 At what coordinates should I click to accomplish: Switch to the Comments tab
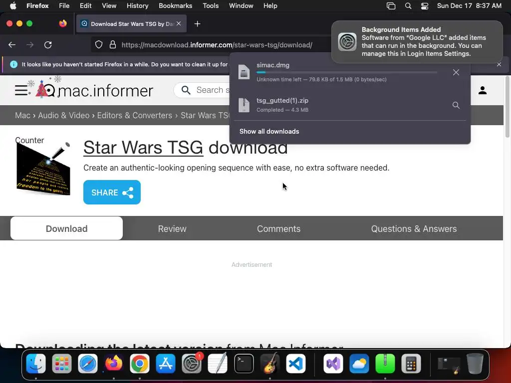pyautogui.click(x=278, y=228)
